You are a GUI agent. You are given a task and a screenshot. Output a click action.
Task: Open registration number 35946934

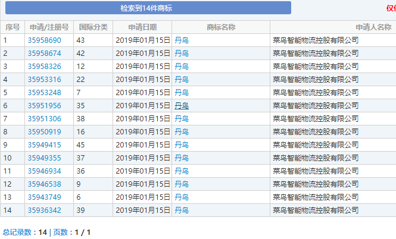pyautogui.click(x=44, y=171)
